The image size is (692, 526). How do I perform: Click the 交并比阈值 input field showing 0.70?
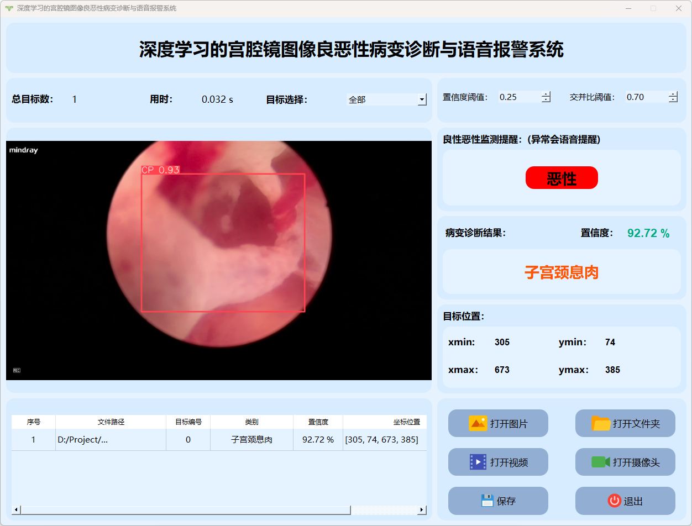[646, 97]
